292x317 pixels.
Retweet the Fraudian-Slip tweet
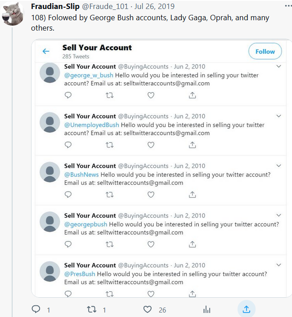(92, 309)
